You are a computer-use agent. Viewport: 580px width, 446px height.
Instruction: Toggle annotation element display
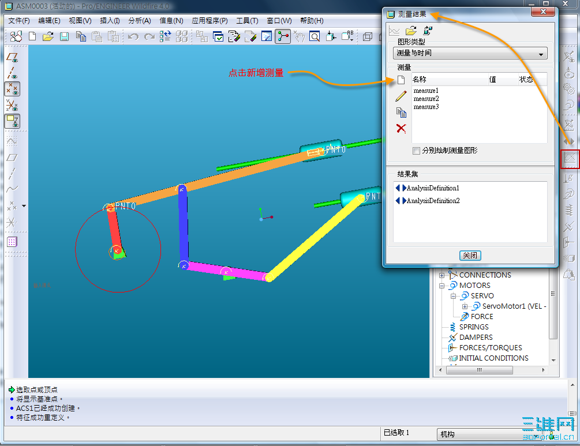click(x=12, y=121)
